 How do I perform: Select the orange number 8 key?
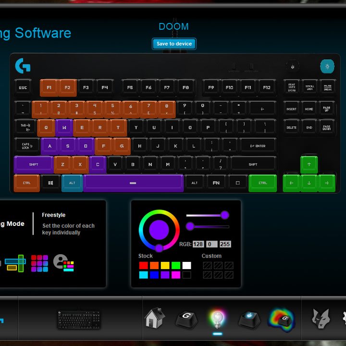tap(167, 109)
